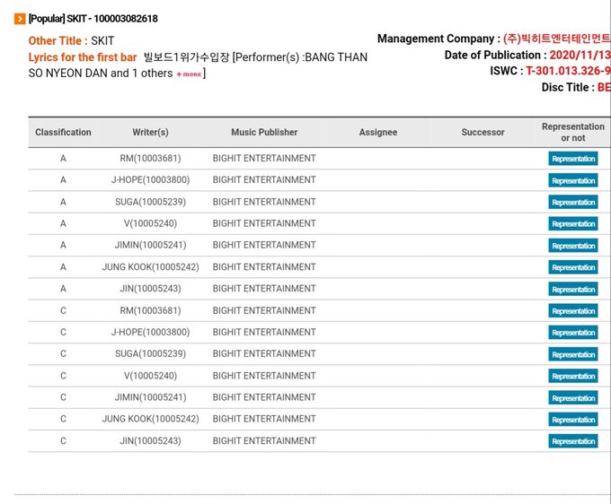Click 'Lyrics for the first bar' label
Viewport: 611px width, 504px height.
click(x=83, y=57)
